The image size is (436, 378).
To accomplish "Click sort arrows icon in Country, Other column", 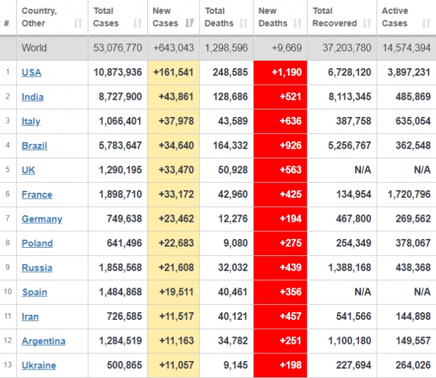I will coord(78,23).
